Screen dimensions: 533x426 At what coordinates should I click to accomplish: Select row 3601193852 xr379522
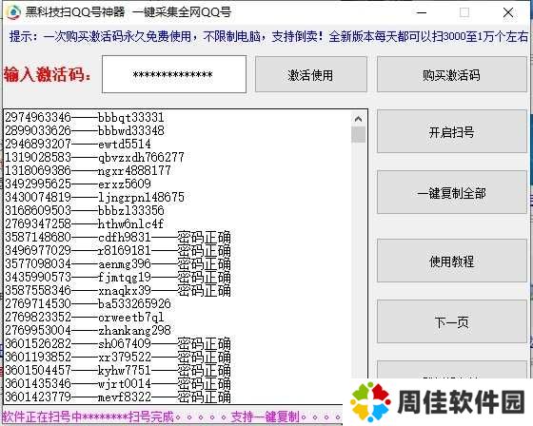118,357
